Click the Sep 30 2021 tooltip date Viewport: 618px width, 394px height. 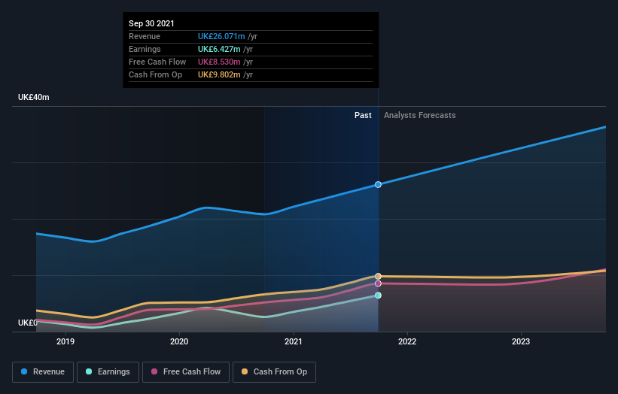pos(151,23)
